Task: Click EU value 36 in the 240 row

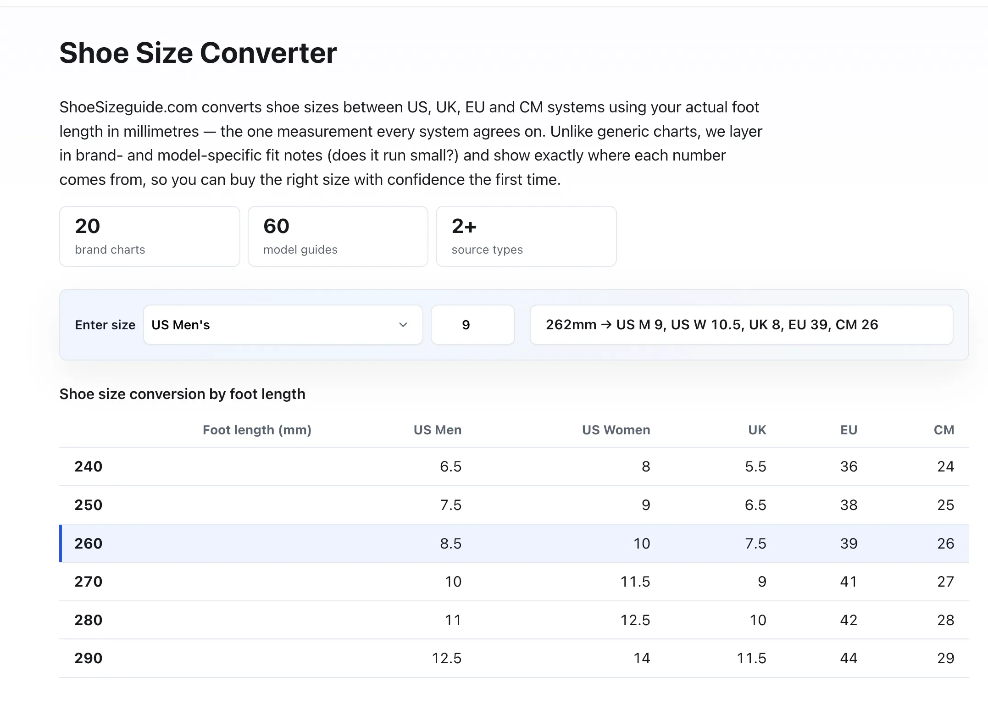Action: 849,466
